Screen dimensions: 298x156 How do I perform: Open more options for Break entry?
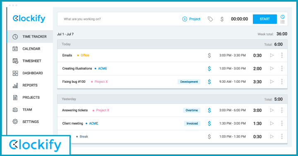(282, 137)
